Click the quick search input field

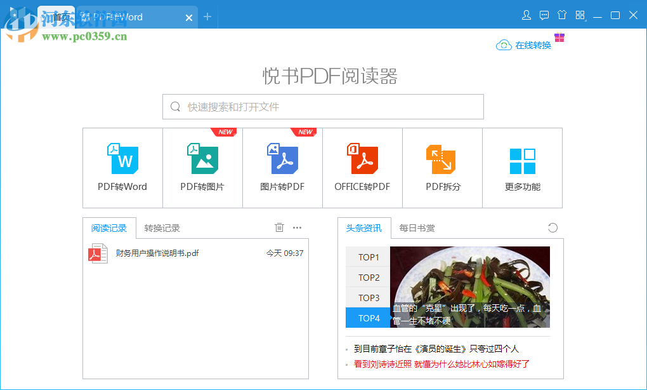323,106
